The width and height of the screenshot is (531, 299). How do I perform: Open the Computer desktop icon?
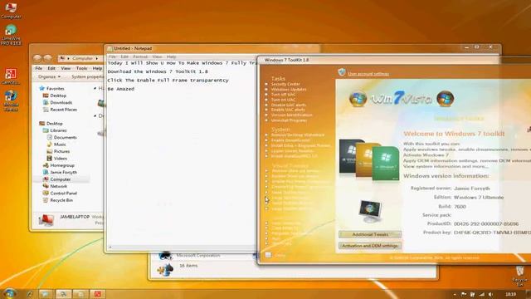[11, 10]
